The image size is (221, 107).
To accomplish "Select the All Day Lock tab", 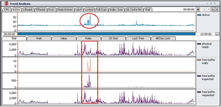I will pyautogui.click(x=163, y=38).
